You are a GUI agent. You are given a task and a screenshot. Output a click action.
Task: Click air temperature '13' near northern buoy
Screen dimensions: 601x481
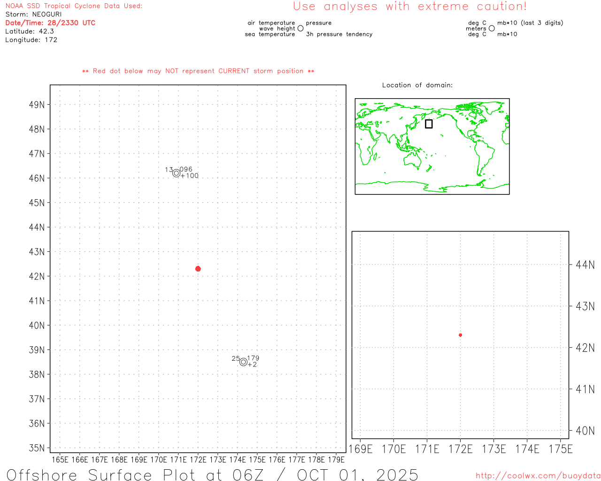click(169, 170)
